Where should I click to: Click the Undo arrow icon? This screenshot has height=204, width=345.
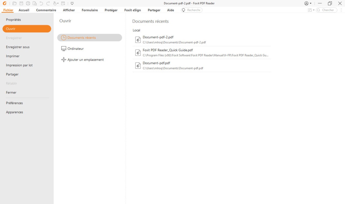[41, 3]
